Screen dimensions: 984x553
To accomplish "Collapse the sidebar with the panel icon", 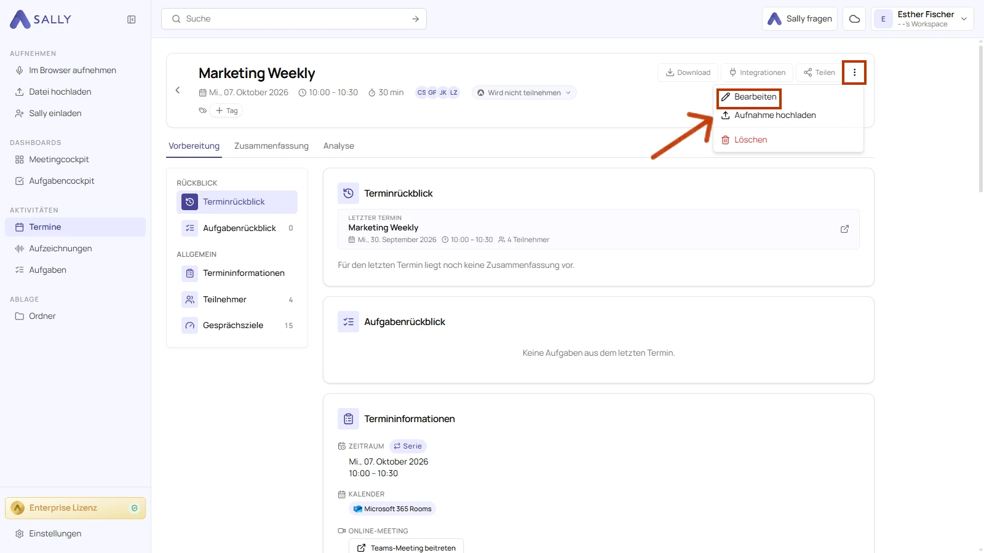I will [x=132, y=20].
